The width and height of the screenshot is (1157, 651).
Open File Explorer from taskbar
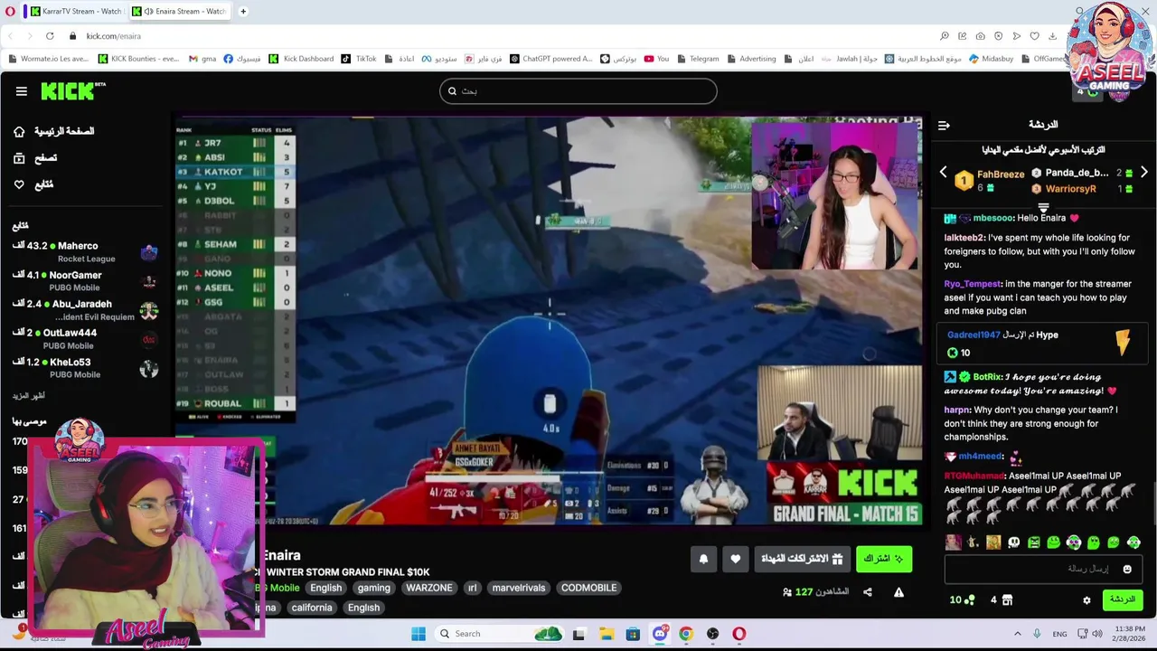[606, 634]
